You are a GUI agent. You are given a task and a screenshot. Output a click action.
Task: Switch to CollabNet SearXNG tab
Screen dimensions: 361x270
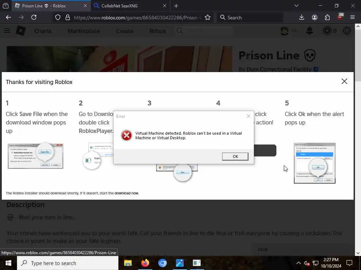click(130, 6)
